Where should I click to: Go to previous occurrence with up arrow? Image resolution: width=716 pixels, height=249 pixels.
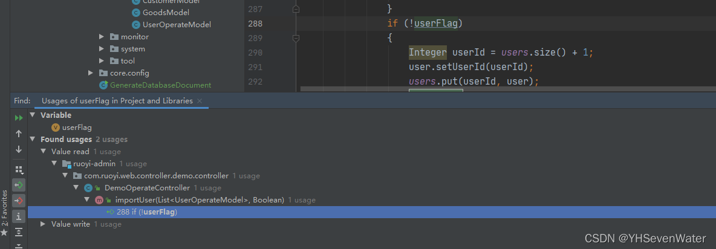click(19, 134)
